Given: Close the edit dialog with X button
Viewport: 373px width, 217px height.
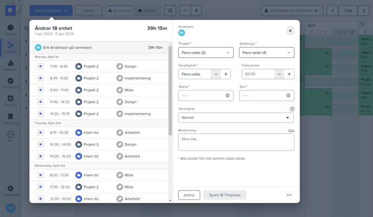Looking at the screenshot, I should [290, 31].
